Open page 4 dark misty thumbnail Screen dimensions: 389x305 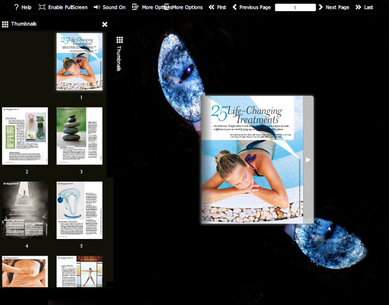[25, 211]
